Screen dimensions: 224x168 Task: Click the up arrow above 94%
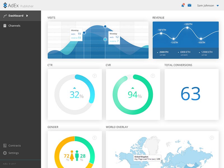click(132, 88)
